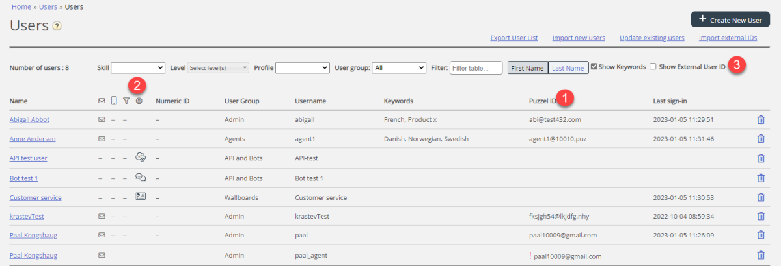Open the Skill dropdown
This screenshot has width=781, height=266.
[x=138, y=67]
